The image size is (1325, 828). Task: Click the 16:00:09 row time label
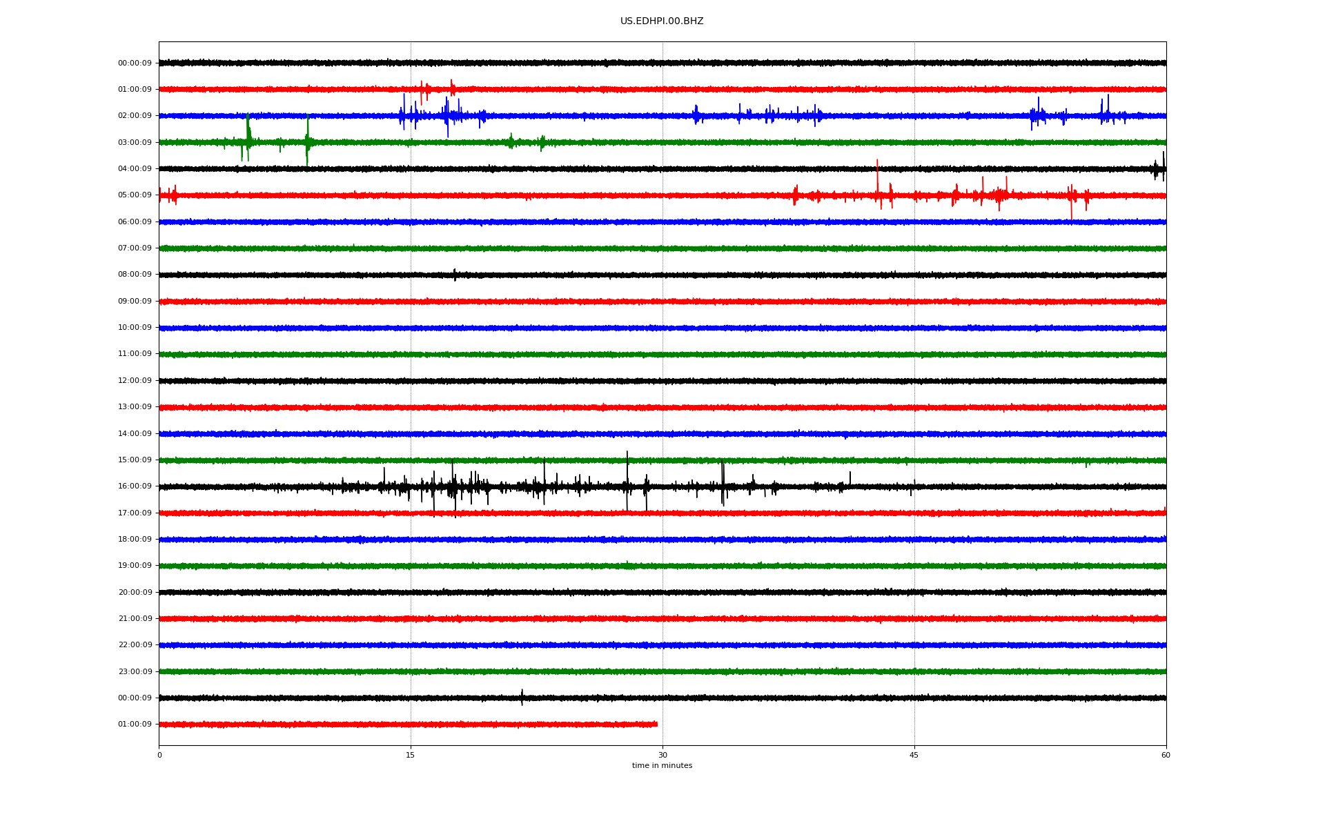click(135, 486)
